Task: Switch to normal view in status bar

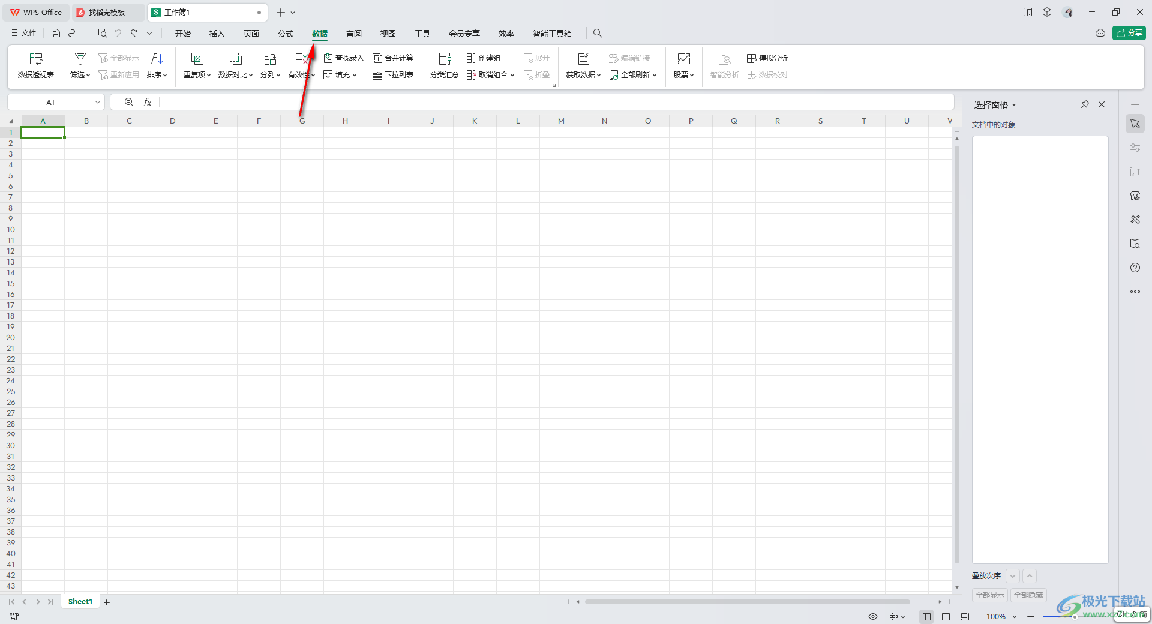Action: point(927,617)
